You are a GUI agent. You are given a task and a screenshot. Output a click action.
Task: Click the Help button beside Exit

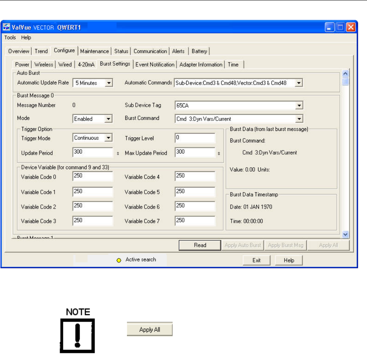pos(289,260)
